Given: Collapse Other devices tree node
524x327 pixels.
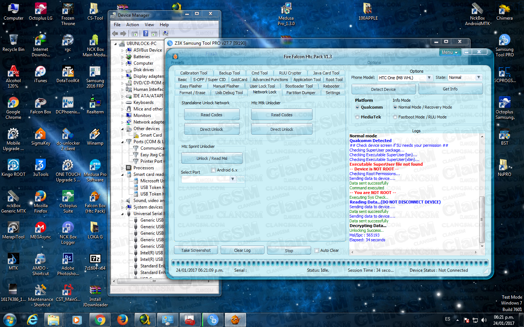Looking at the screenshot, I should click(x=123, y=129).
